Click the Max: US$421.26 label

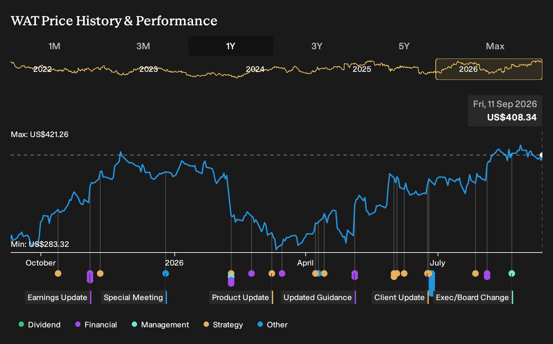[40, 134]
